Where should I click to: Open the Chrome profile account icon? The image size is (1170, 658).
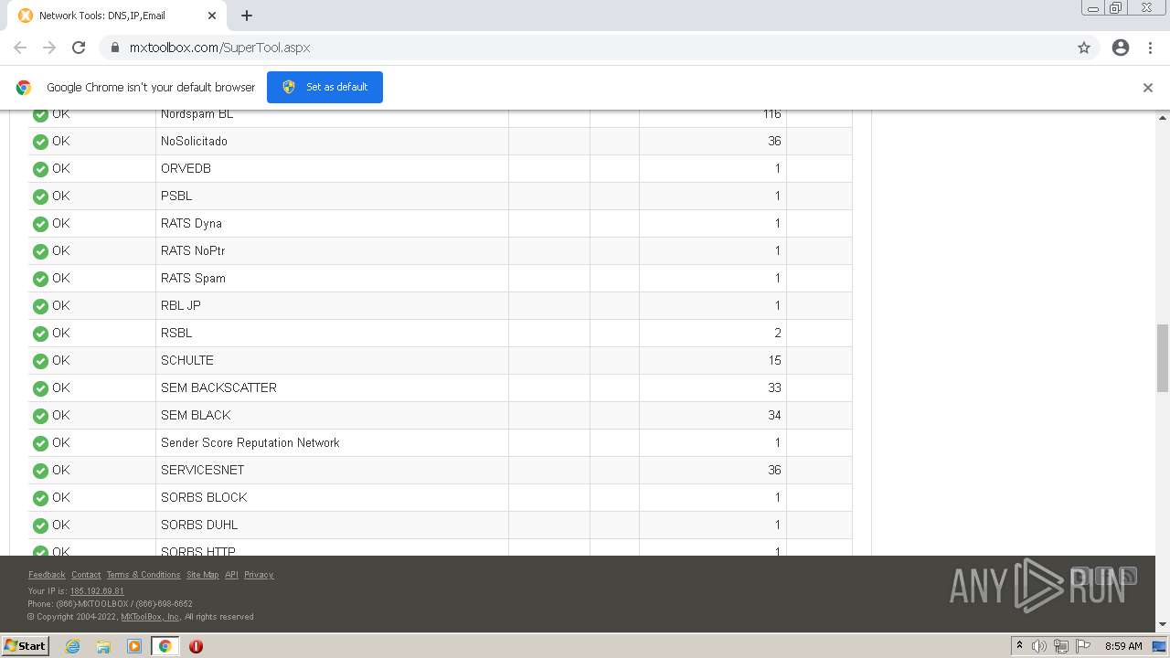click(1121, 48)
